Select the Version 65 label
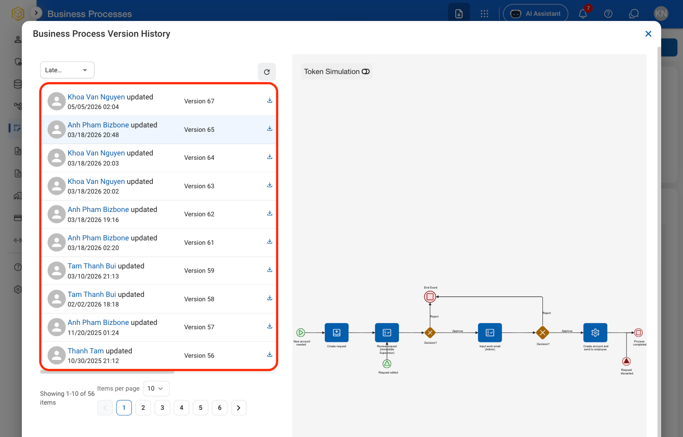This screenshot has height=437, width=683. (199, 130)
